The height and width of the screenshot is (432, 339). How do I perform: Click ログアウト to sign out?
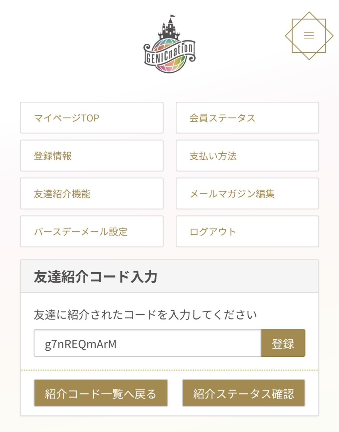click(x=247, y=232)
